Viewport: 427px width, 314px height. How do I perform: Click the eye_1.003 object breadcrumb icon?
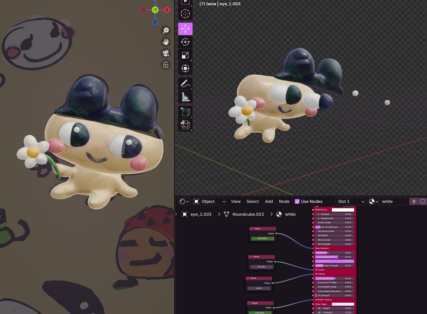[x=185, y=214]
